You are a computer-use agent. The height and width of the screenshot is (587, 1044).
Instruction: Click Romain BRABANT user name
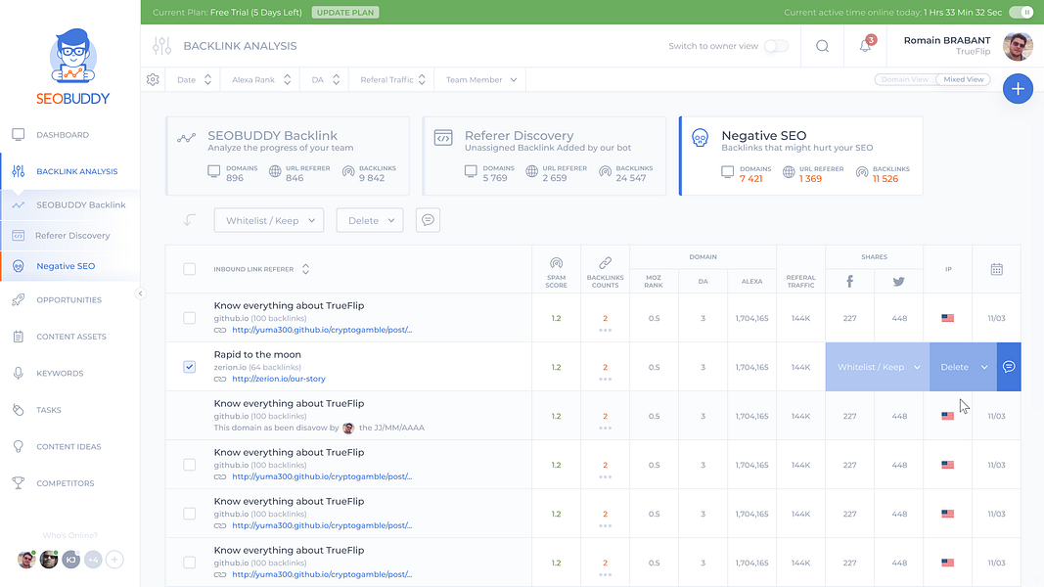[x=947, y=40]
